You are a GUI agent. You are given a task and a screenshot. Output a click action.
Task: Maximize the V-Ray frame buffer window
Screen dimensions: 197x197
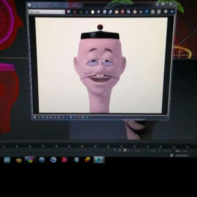[163, 4]
